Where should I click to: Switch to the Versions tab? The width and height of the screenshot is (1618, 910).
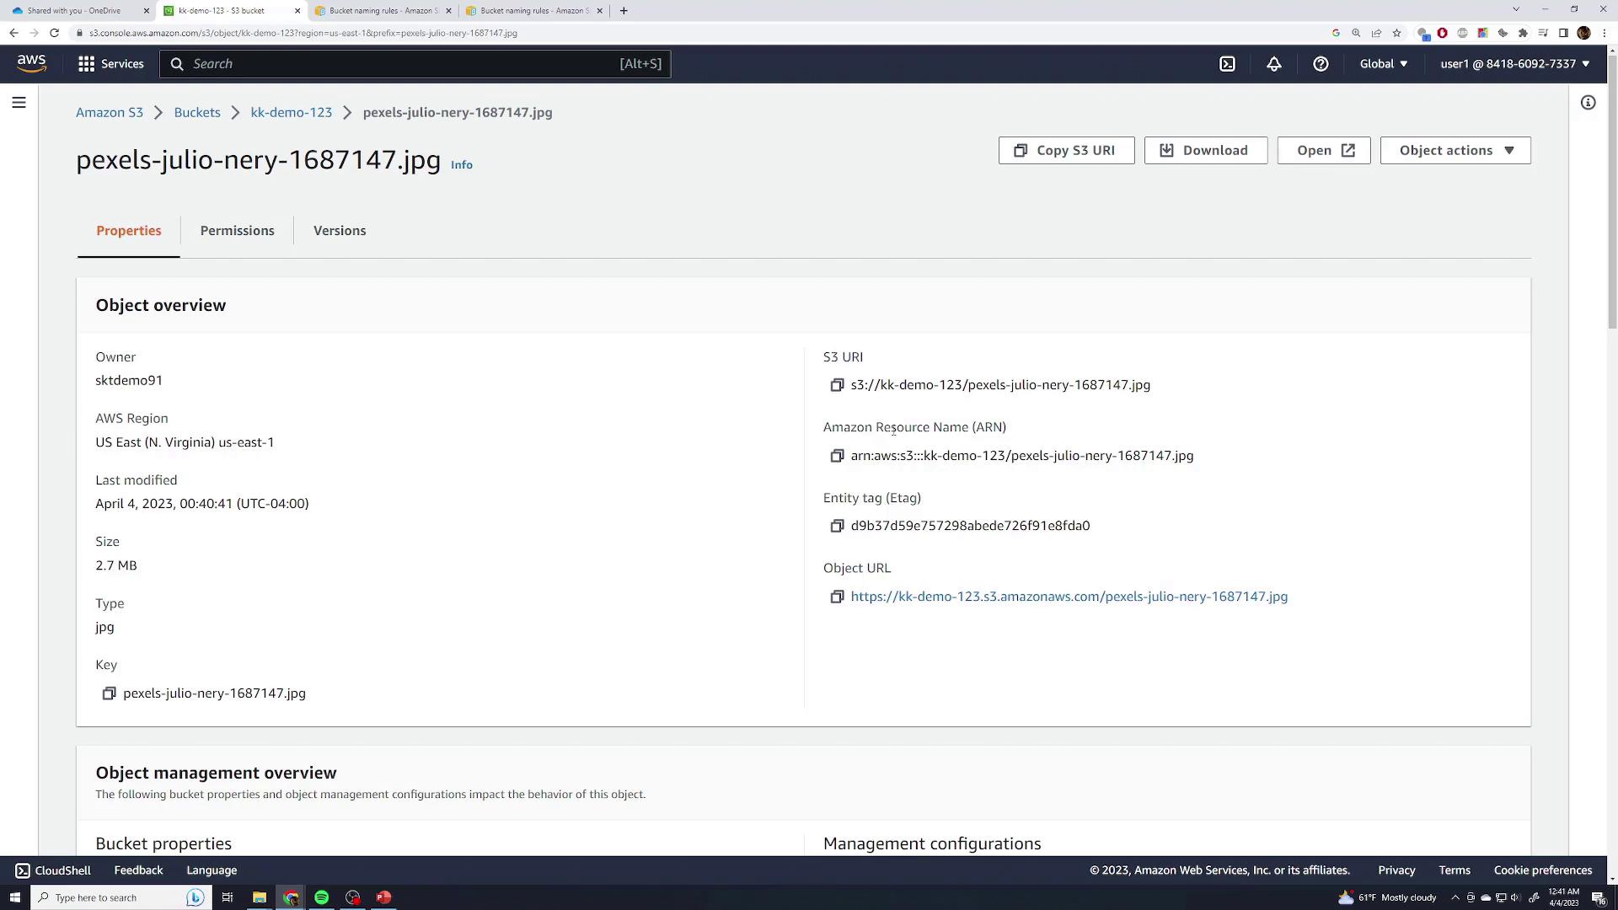tap(340, 231)
